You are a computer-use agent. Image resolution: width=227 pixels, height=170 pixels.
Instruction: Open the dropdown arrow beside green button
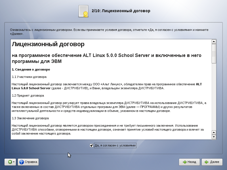coord(14,162)
